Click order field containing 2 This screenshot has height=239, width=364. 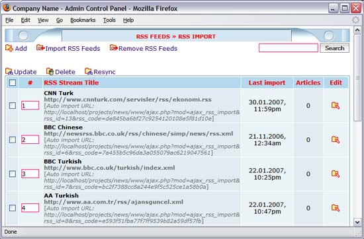(30, 140)
